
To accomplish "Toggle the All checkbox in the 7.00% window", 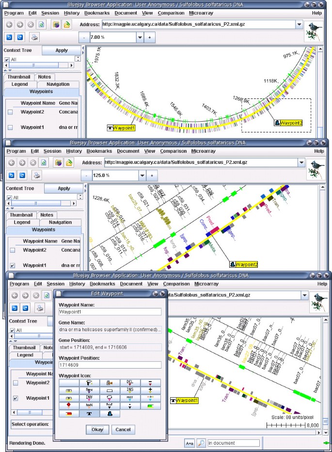I will pyautogui.click(x=7, y=59).
